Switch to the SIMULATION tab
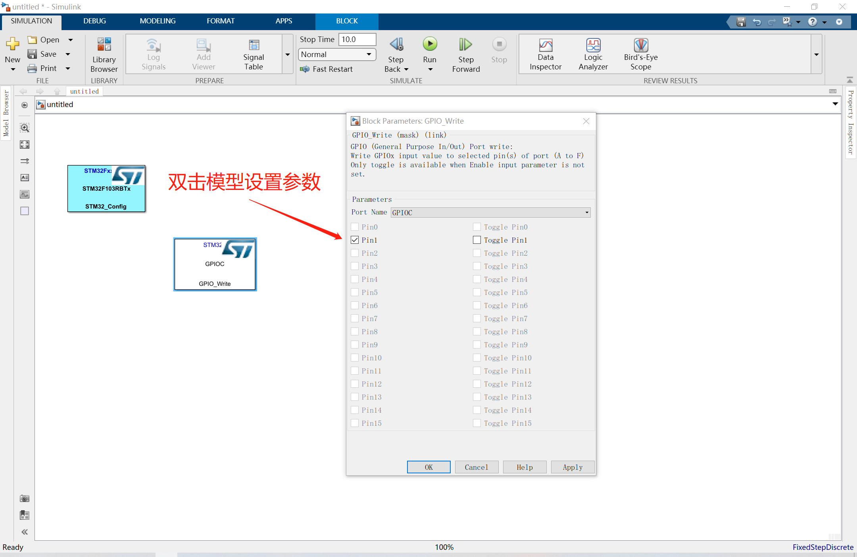Image resolution: width=857 pixels, height=557 pixels. (31, 21)
